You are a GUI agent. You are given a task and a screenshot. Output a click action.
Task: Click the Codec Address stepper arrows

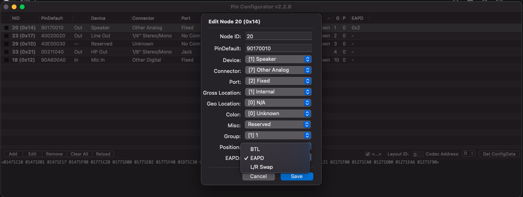473,154
